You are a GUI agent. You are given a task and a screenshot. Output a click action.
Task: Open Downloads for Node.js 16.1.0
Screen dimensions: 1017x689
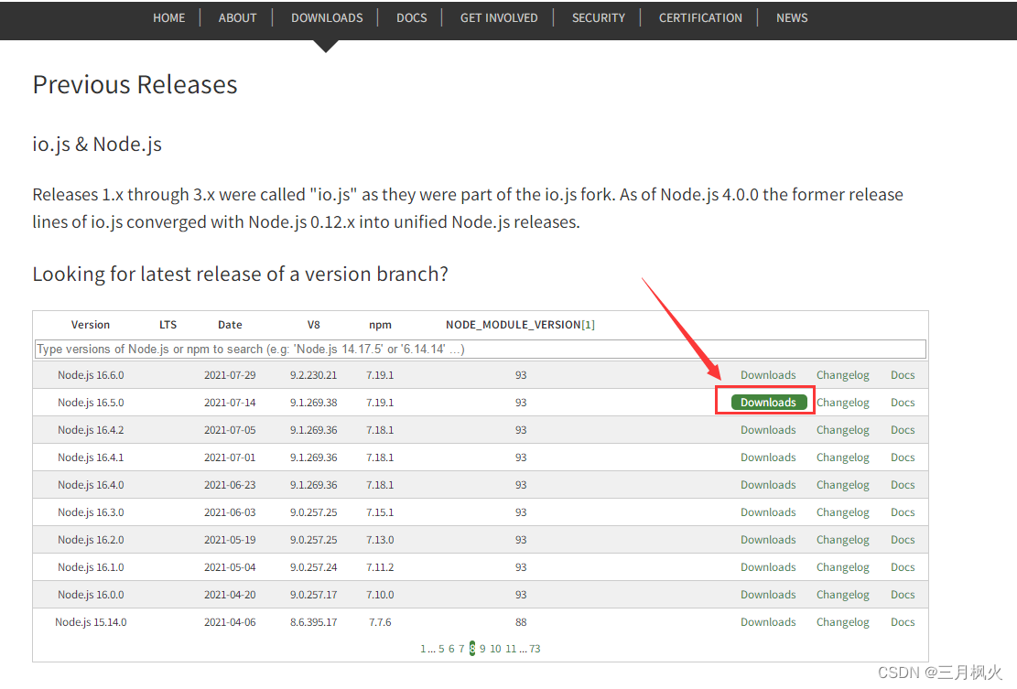click(768, 567)
